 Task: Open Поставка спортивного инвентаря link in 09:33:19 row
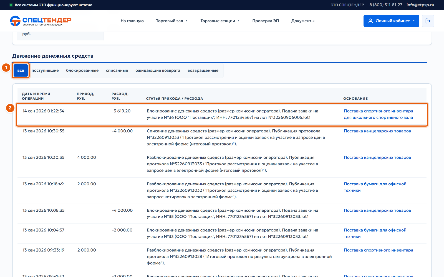pyautogui.click(x=379, y=250)
